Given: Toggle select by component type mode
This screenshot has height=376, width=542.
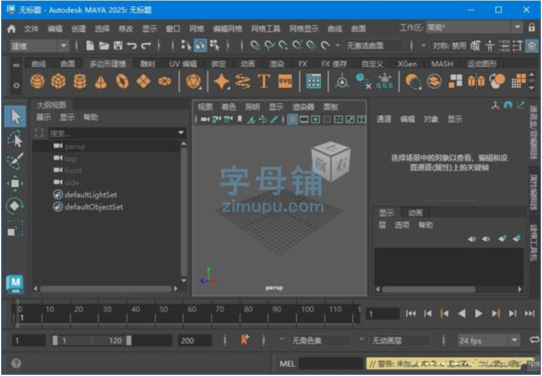Looking at the screenshot, I should (x=215, y=45).
